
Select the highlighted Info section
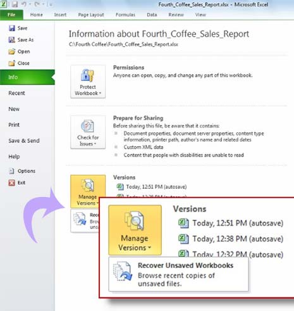point(27,77)
